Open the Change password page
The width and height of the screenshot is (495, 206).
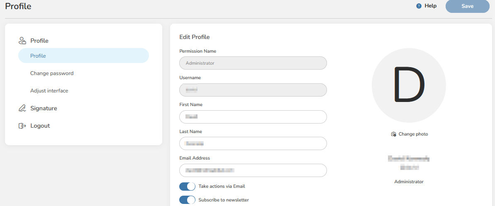(52, 73)
